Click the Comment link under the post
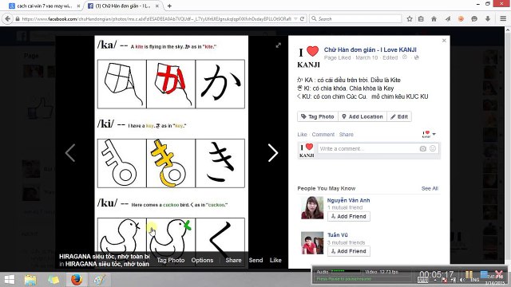 click(323, 135)
